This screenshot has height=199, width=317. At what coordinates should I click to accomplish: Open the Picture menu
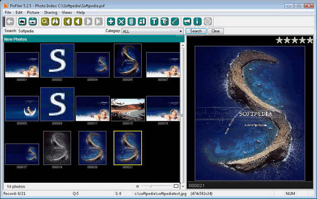tap(33, 13)
